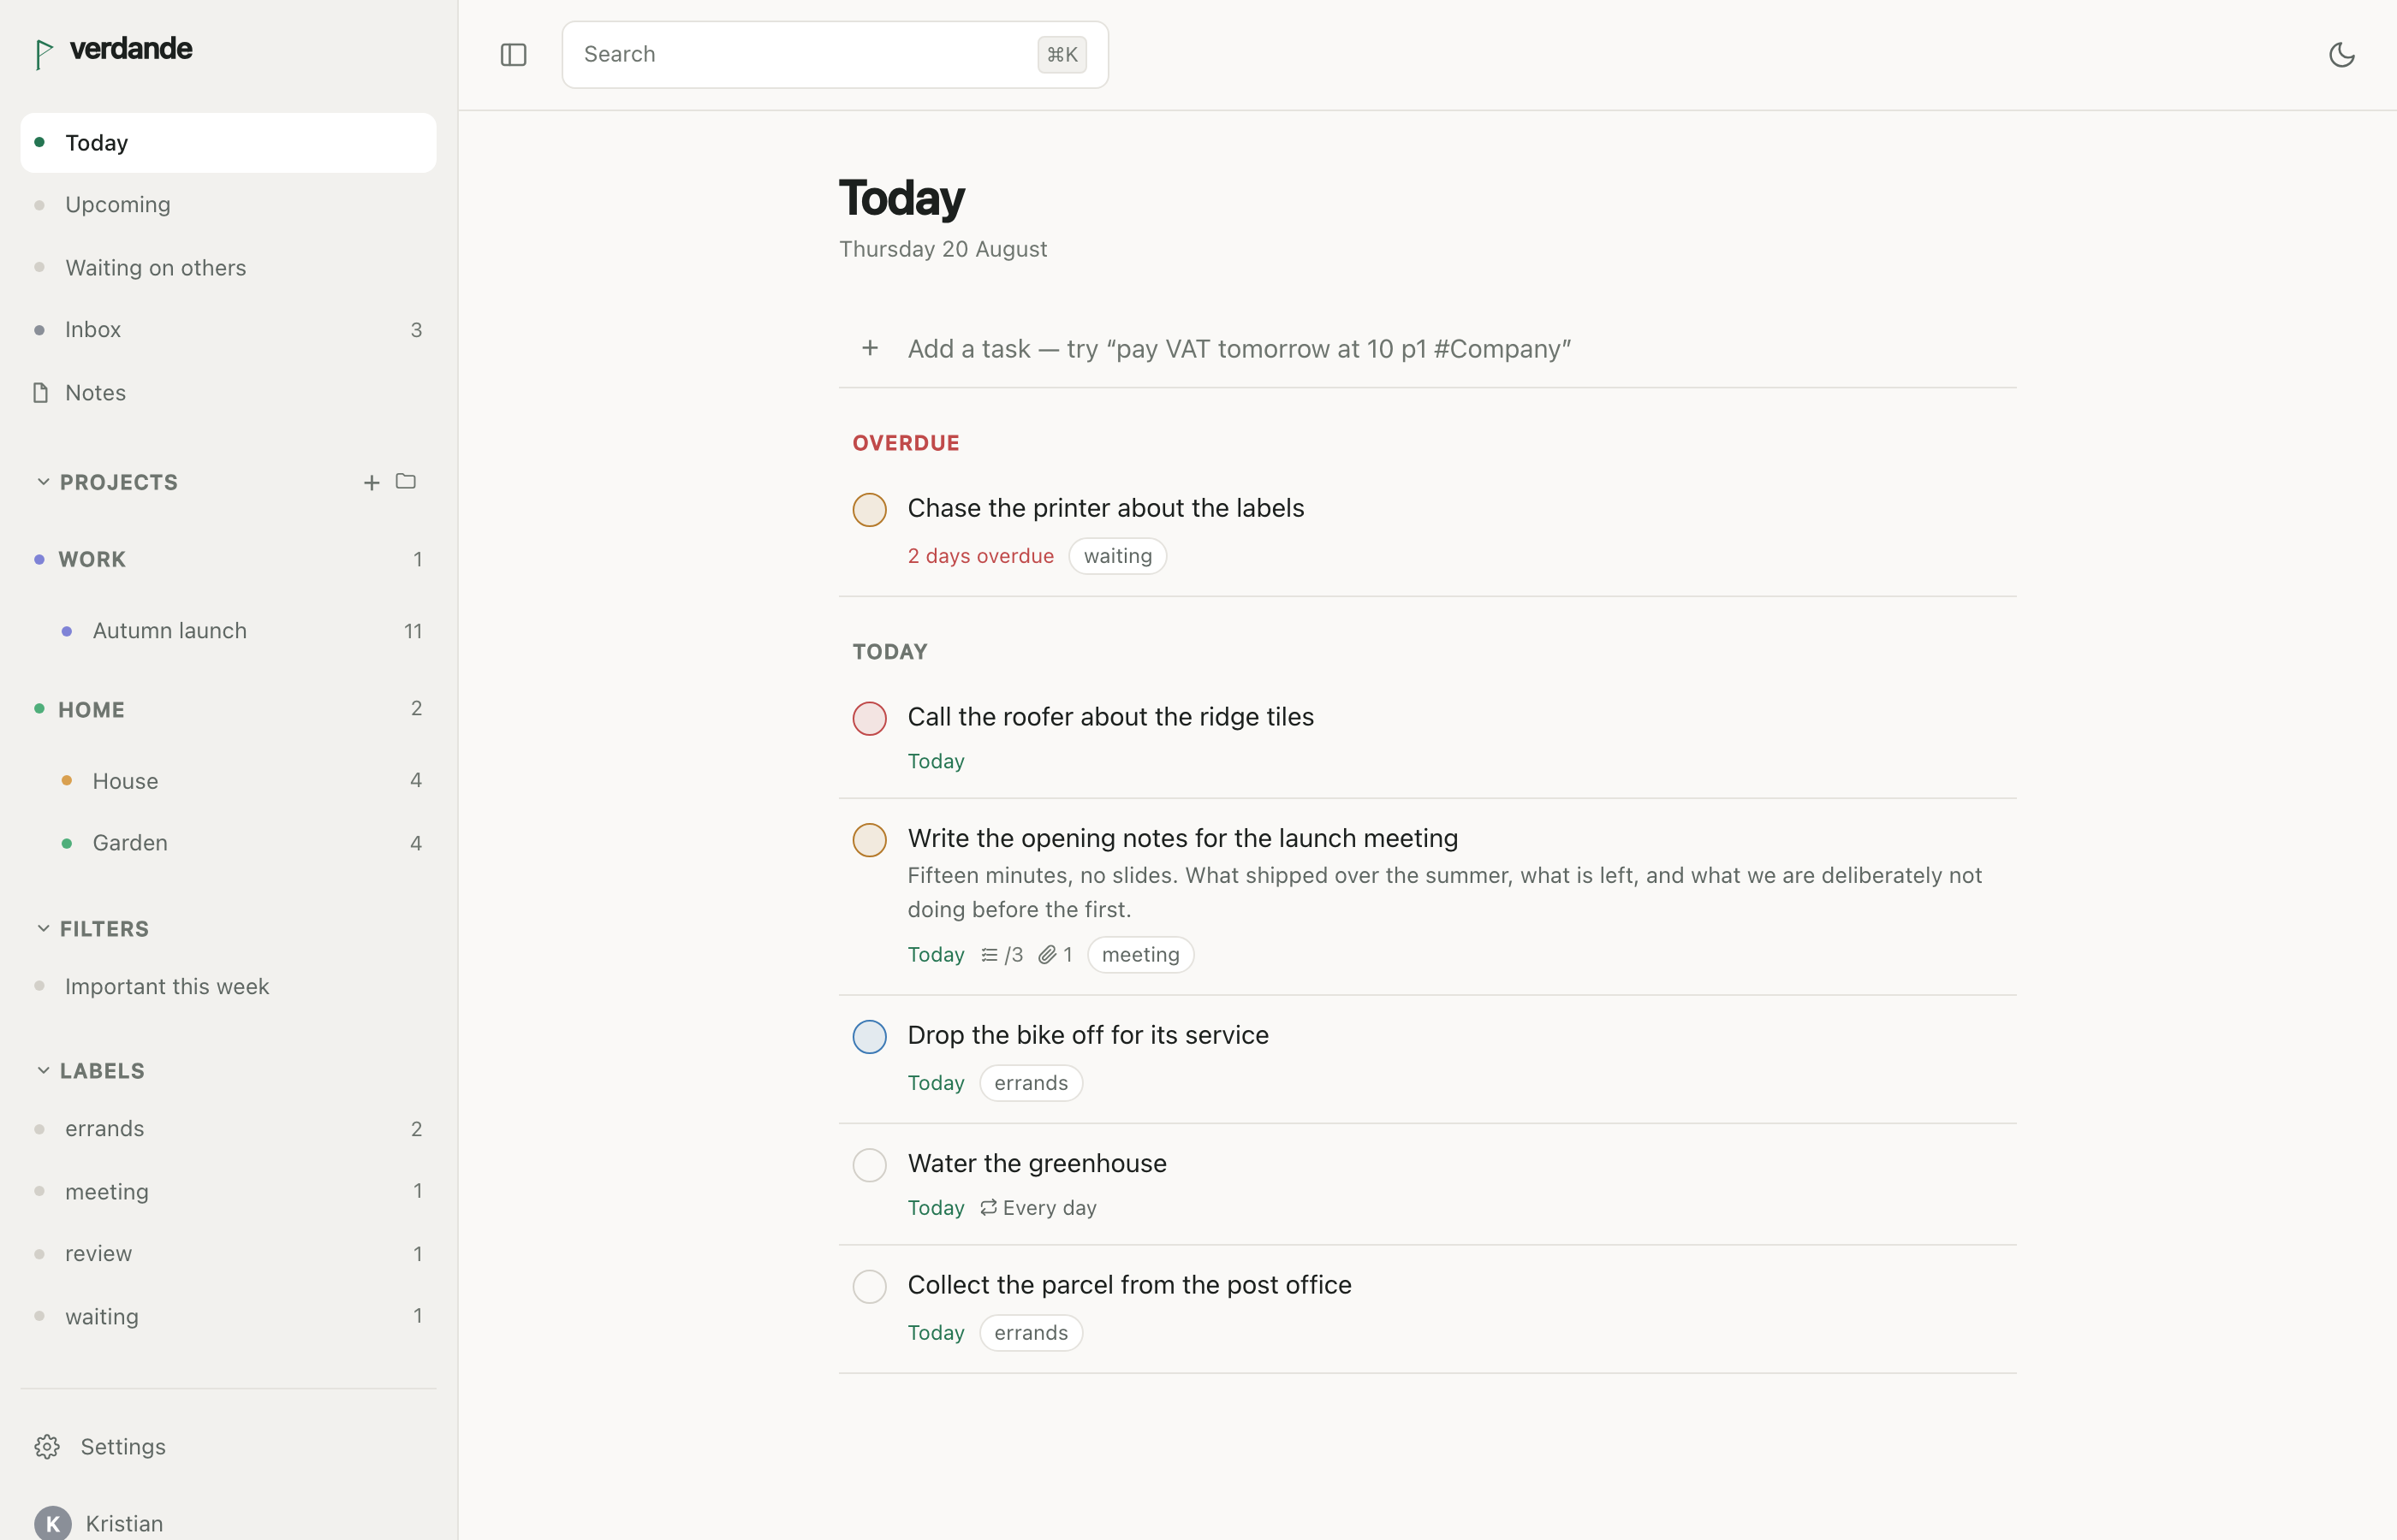Click the ⌘K shortcut badge
Image resolution: width=2397 pixels, height=1540 pixels.
1062,55
